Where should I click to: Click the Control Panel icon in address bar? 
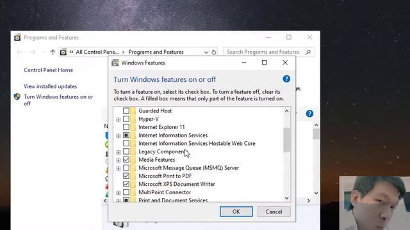coord(63,52)
